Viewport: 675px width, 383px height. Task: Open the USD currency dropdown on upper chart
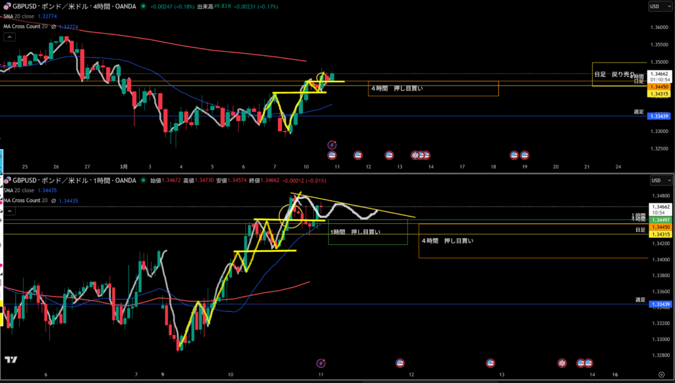[656, 7]
